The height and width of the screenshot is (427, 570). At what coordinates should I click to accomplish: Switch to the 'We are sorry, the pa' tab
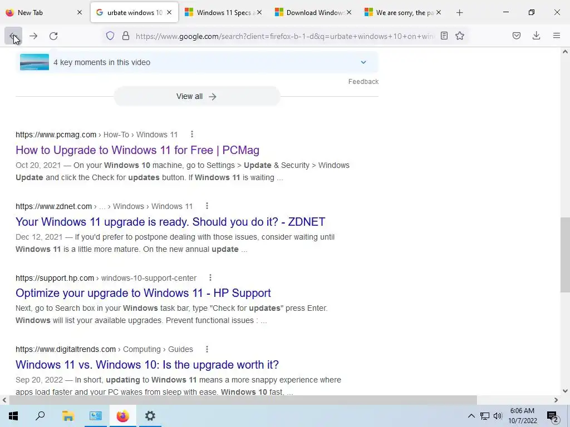[x=402, y=13]
